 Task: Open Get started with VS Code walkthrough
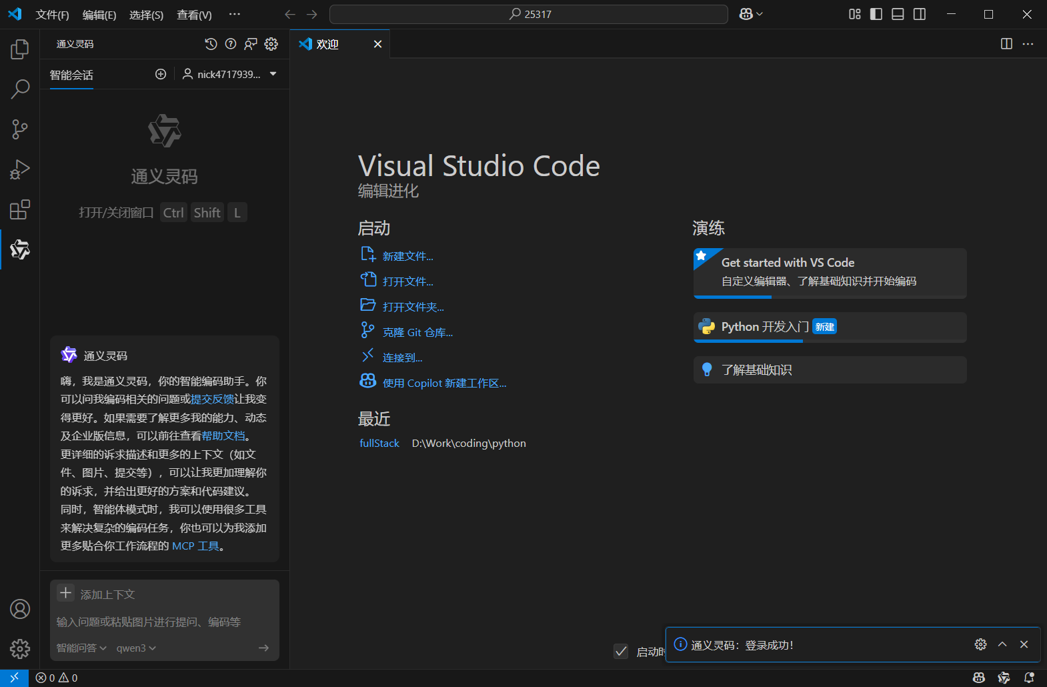[830, 273]
